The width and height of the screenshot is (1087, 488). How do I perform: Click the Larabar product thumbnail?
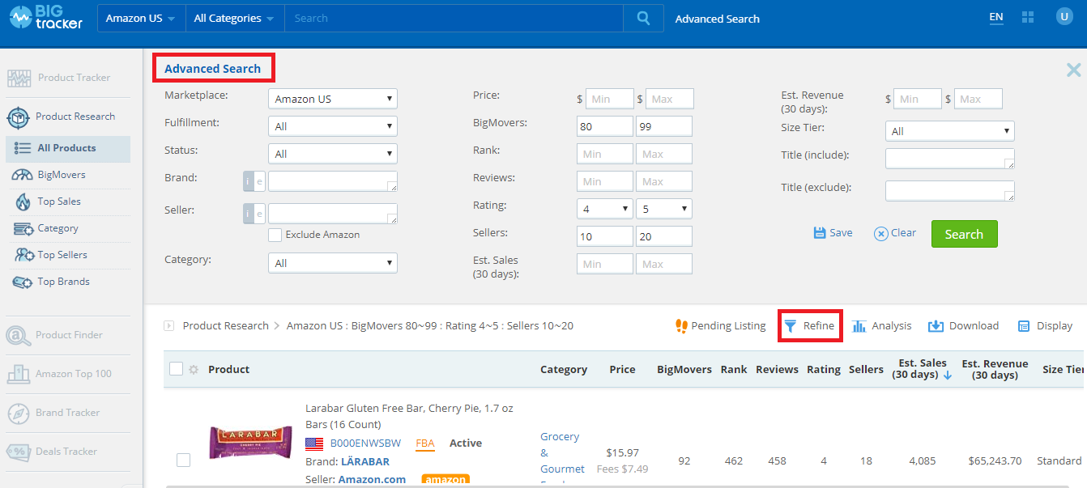(x=250, y=443)
